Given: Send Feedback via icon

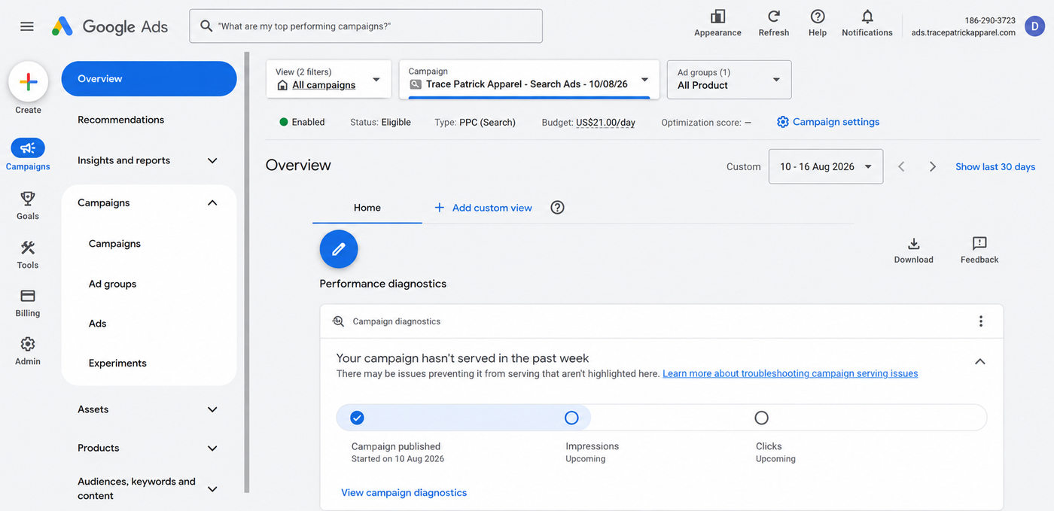Looking at the screenshot, I should [979, 251].
